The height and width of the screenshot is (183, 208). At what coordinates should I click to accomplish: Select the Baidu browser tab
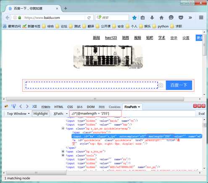click(x=33, y=8)
